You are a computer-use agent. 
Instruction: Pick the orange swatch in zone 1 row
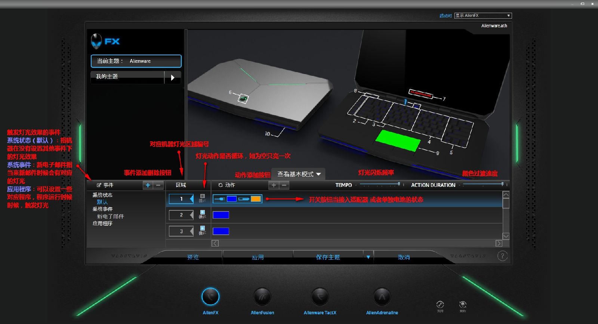point(256,199)
